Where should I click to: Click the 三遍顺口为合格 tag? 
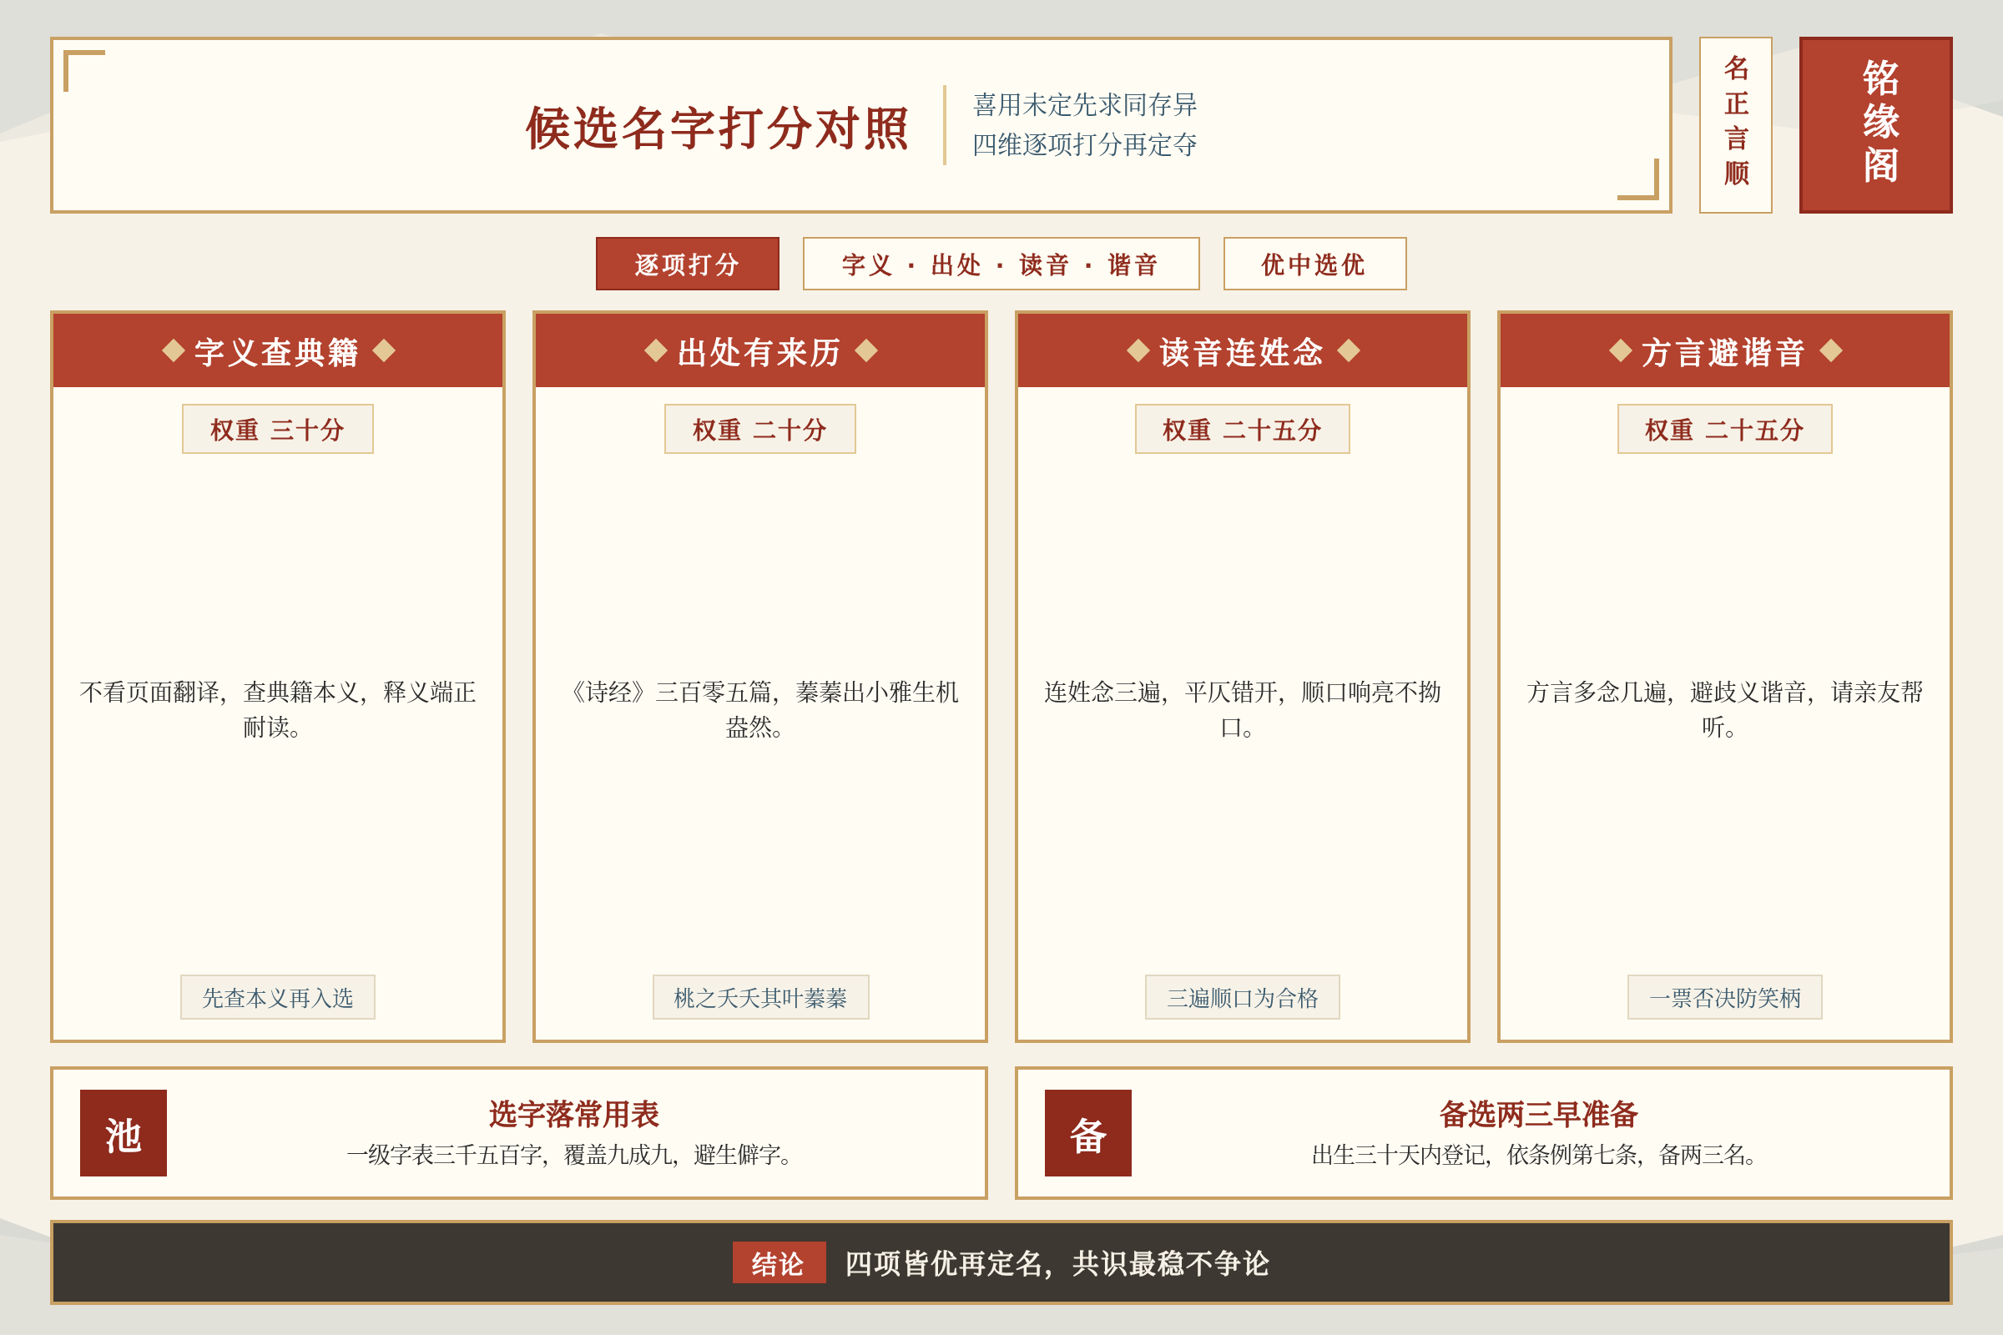[1243, 997]
